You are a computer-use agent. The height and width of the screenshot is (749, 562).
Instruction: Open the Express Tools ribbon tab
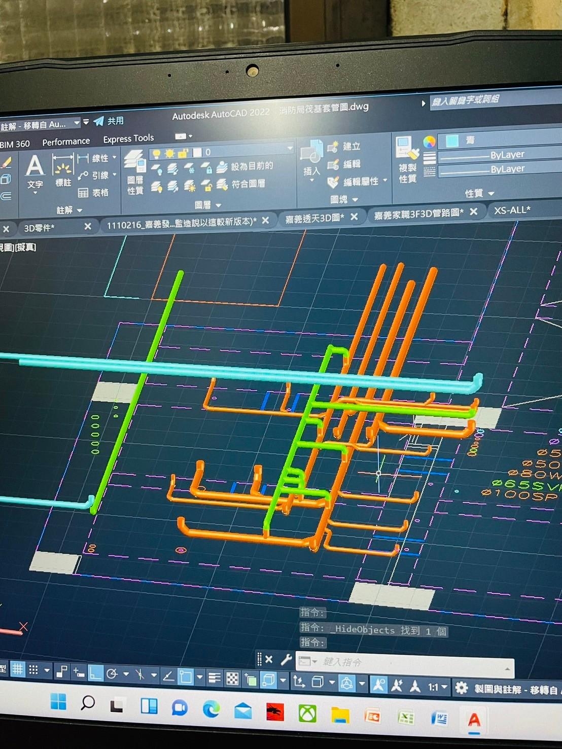pos(128,138)
